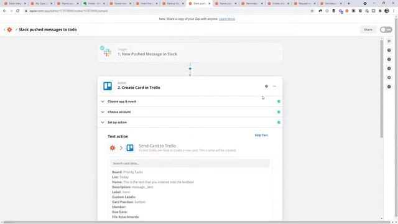Click the horizontal scrollbar along the page bottom
Screen dimensions: 398x224
197,222
